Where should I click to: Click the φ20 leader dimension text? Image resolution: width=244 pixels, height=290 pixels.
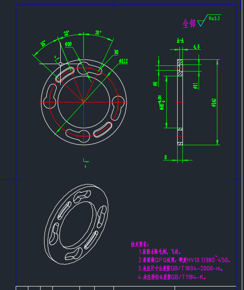[69, 44]
